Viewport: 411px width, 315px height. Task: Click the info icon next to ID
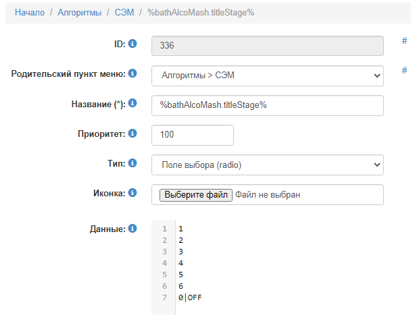pyautogui.click(x=132, y=44)
